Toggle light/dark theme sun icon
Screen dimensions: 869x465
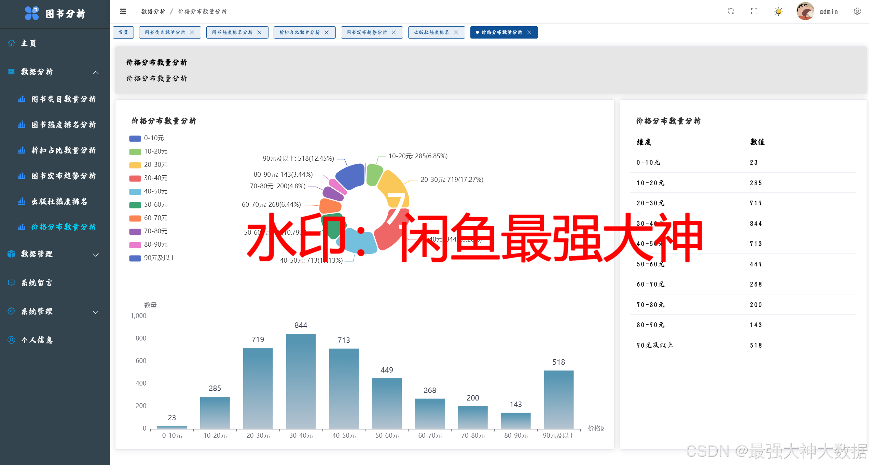[778, 11]
